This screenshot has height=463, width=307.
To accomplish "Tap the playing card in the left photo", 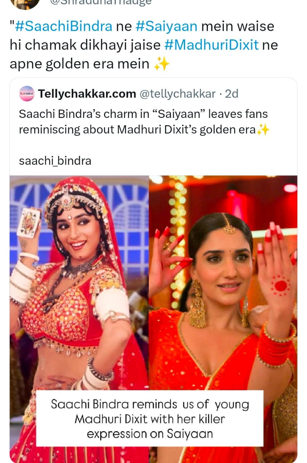I will pos(28,223).
